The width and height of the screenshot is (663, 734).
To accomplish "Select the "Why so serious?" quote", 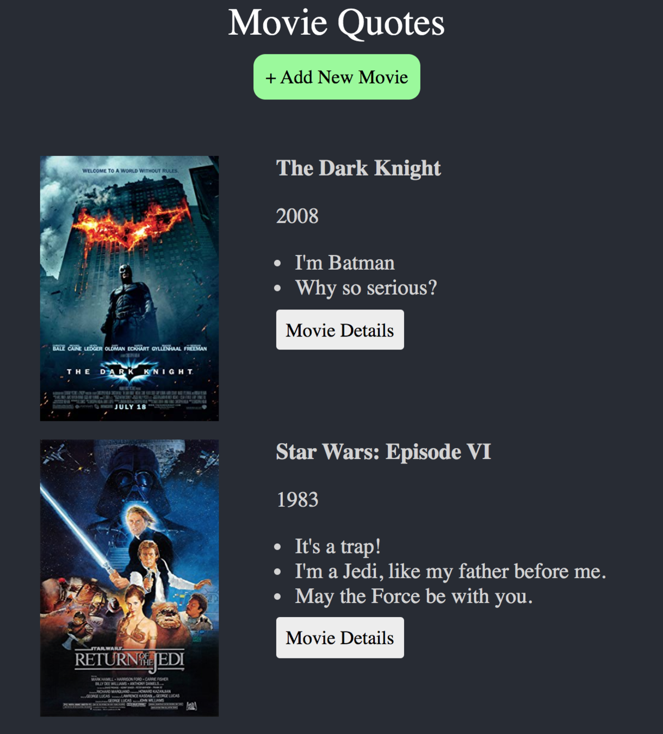I will [366, 288].
